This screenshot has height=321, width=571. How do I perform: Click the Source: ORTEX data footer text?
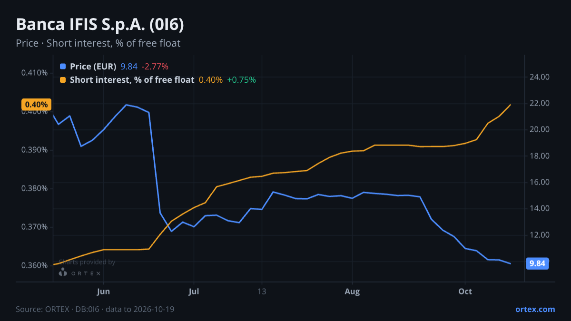[x=95, y=309]
